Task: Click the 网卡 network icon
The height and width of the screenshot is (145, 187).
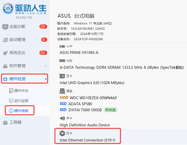Action: (x=62, y=133)
